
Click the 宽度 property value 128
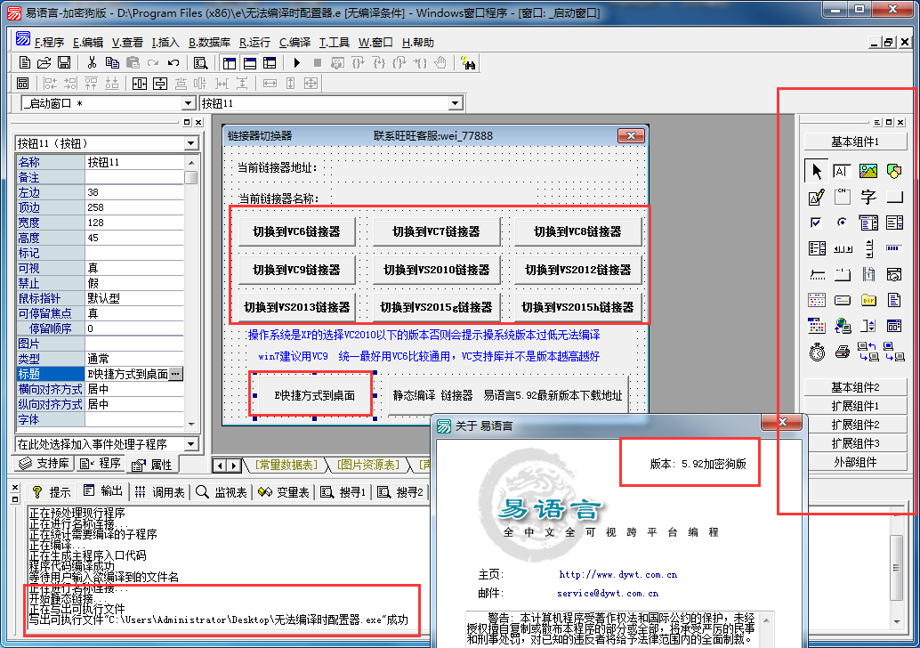pos(134,223)
